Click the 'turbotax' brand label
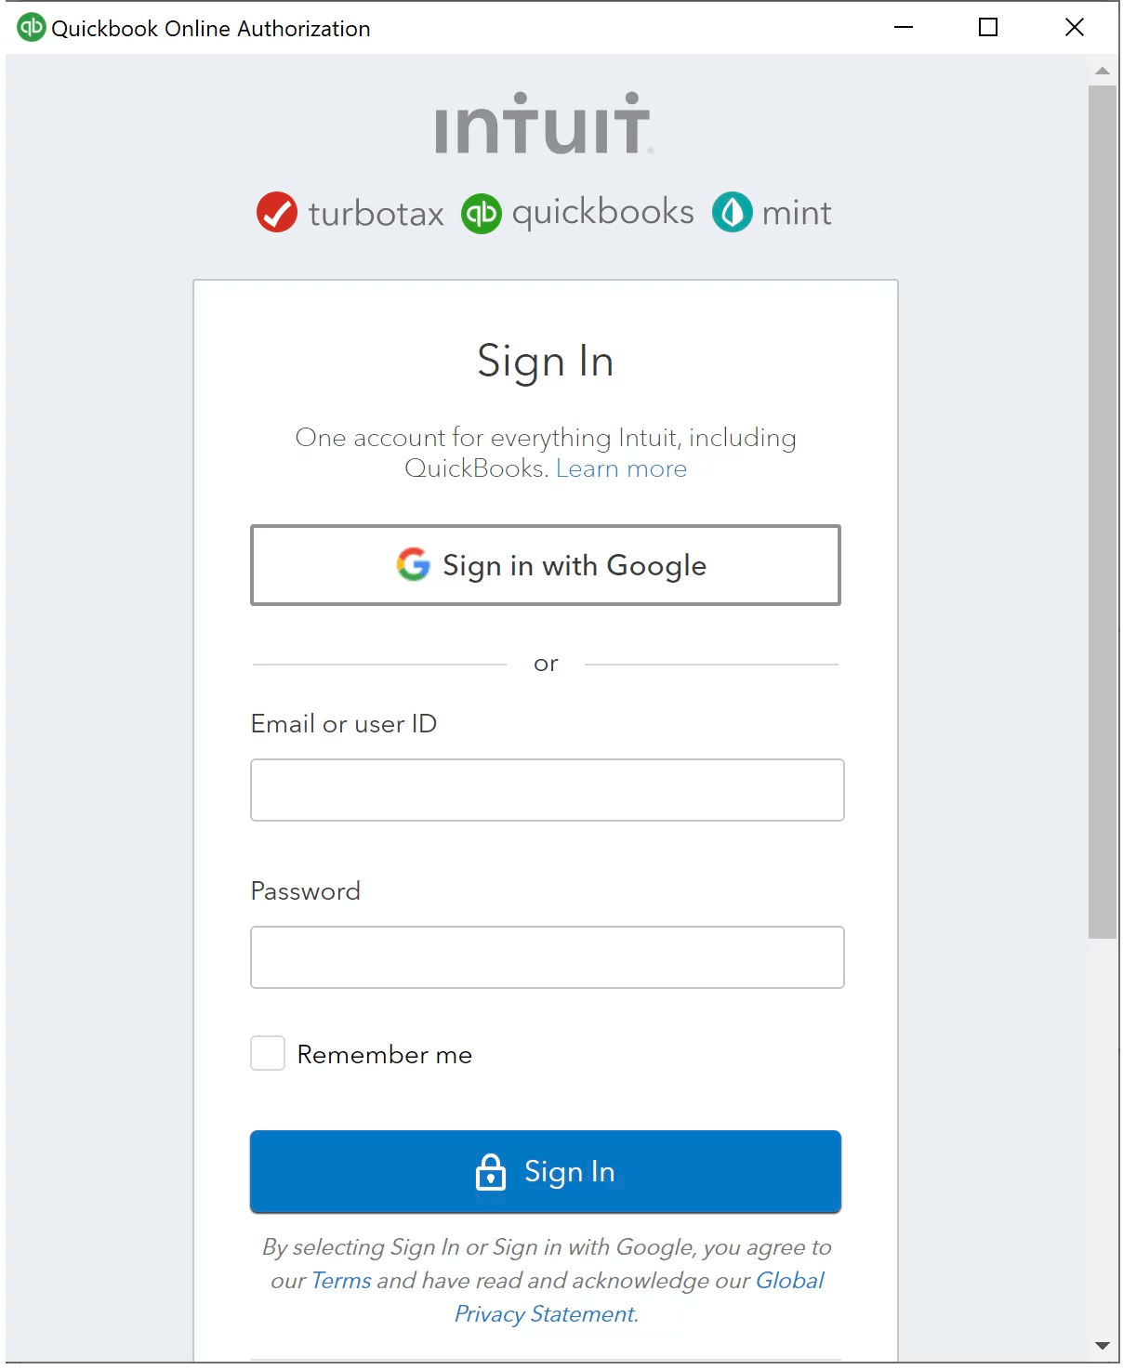The width and height of the screenshot is (1123, 1370). (377, 214)
